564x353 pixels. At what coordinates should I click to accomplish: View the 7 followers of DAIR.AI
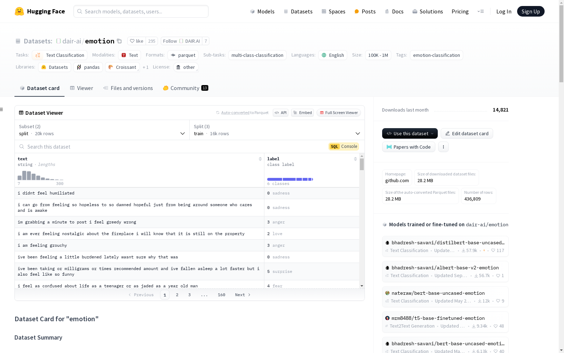(x=206, y=41)
